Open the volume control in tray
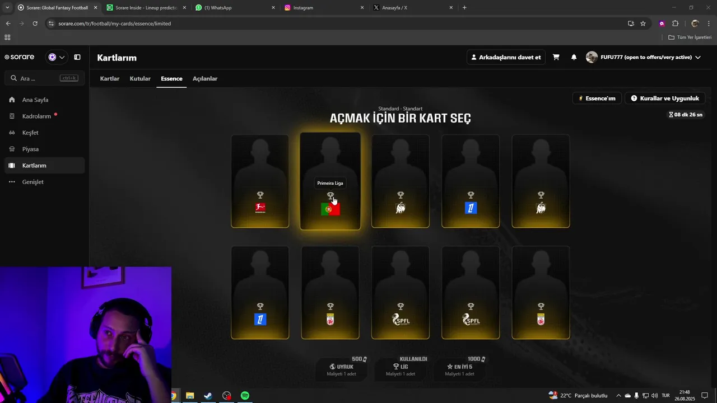 pyautogui.click(x=654, y=396)
